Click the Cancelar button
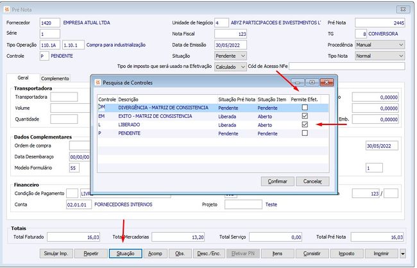The image size is (417, 268). [312, 181]
